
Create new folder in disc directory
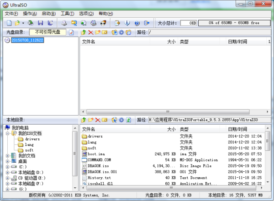tap(98, 32)
